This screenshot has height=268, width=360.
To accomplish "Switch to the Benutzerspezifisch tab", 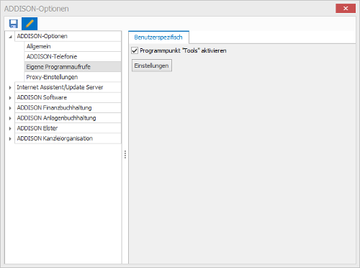I will [x=158, y=37].
